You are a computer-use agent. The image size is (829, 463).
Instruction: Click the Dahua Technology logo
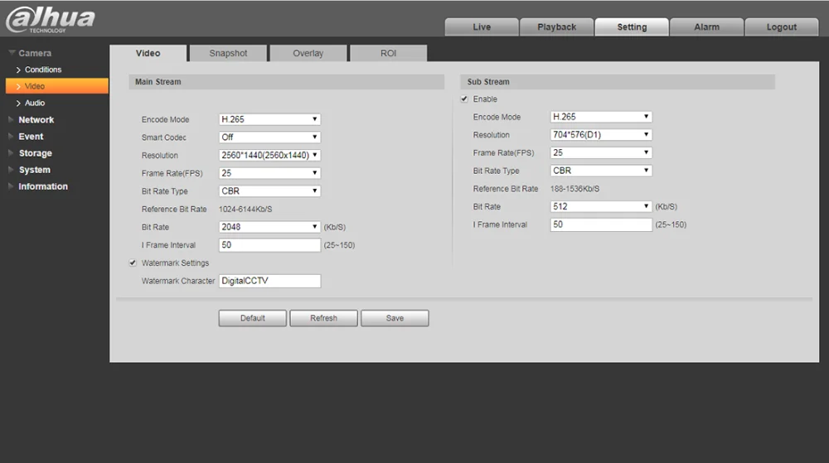[51, 20]
